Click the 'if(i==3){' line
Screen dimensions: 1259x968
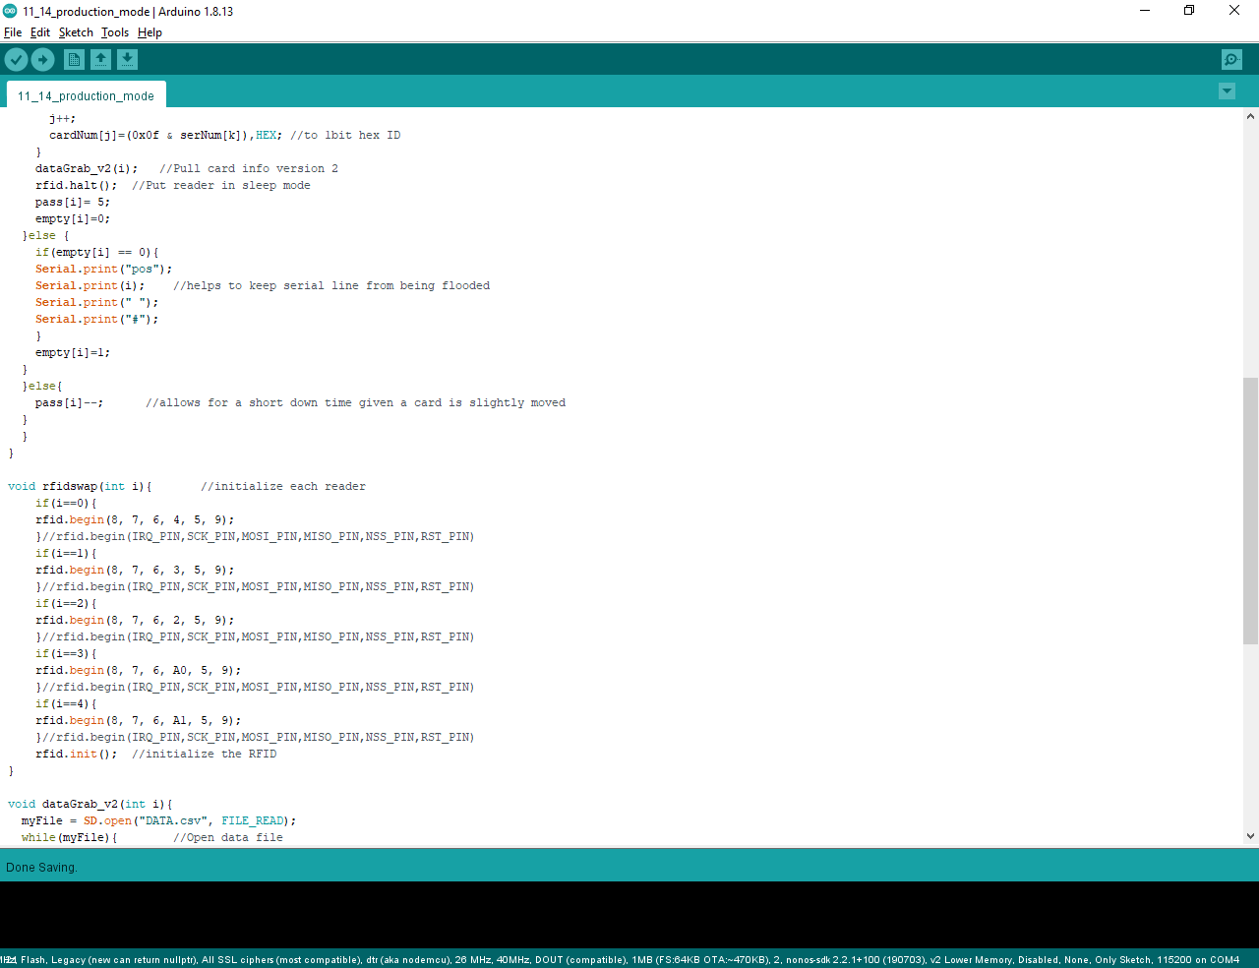point(67,653)
